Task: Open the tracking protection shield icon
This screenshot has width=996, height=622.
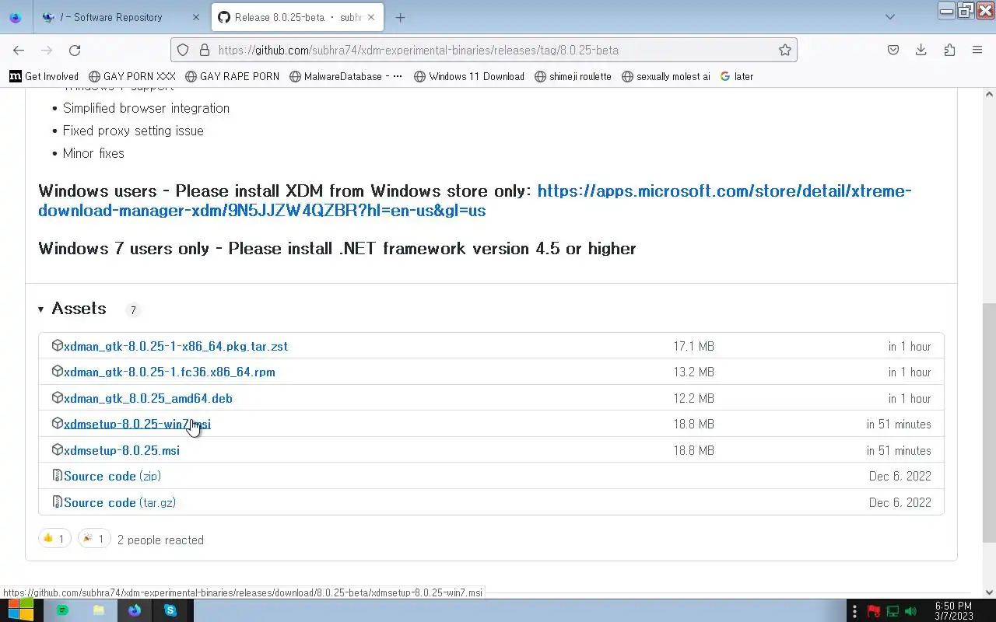Action: 183,50
